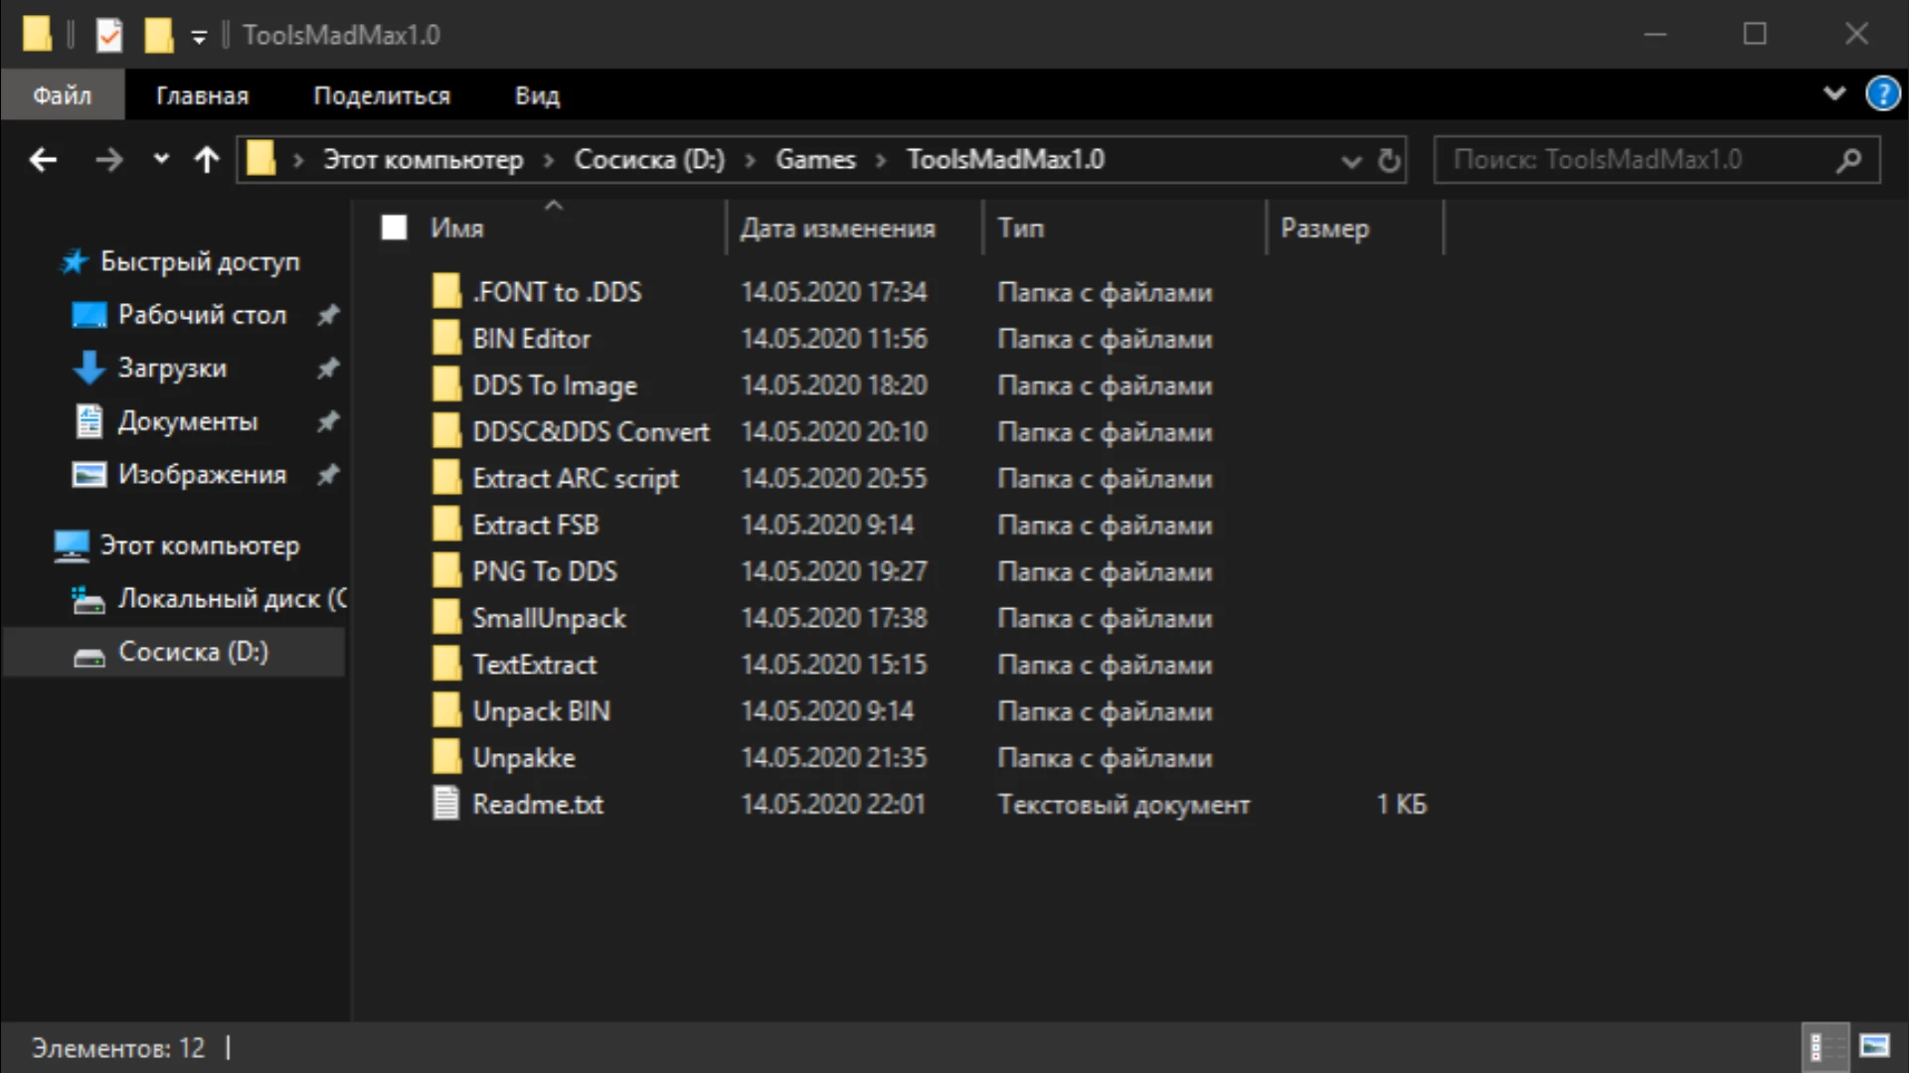Check the select-all checkbox in Name column
The width and height of the screenshot is (1909, 1073).
(394, 227)
